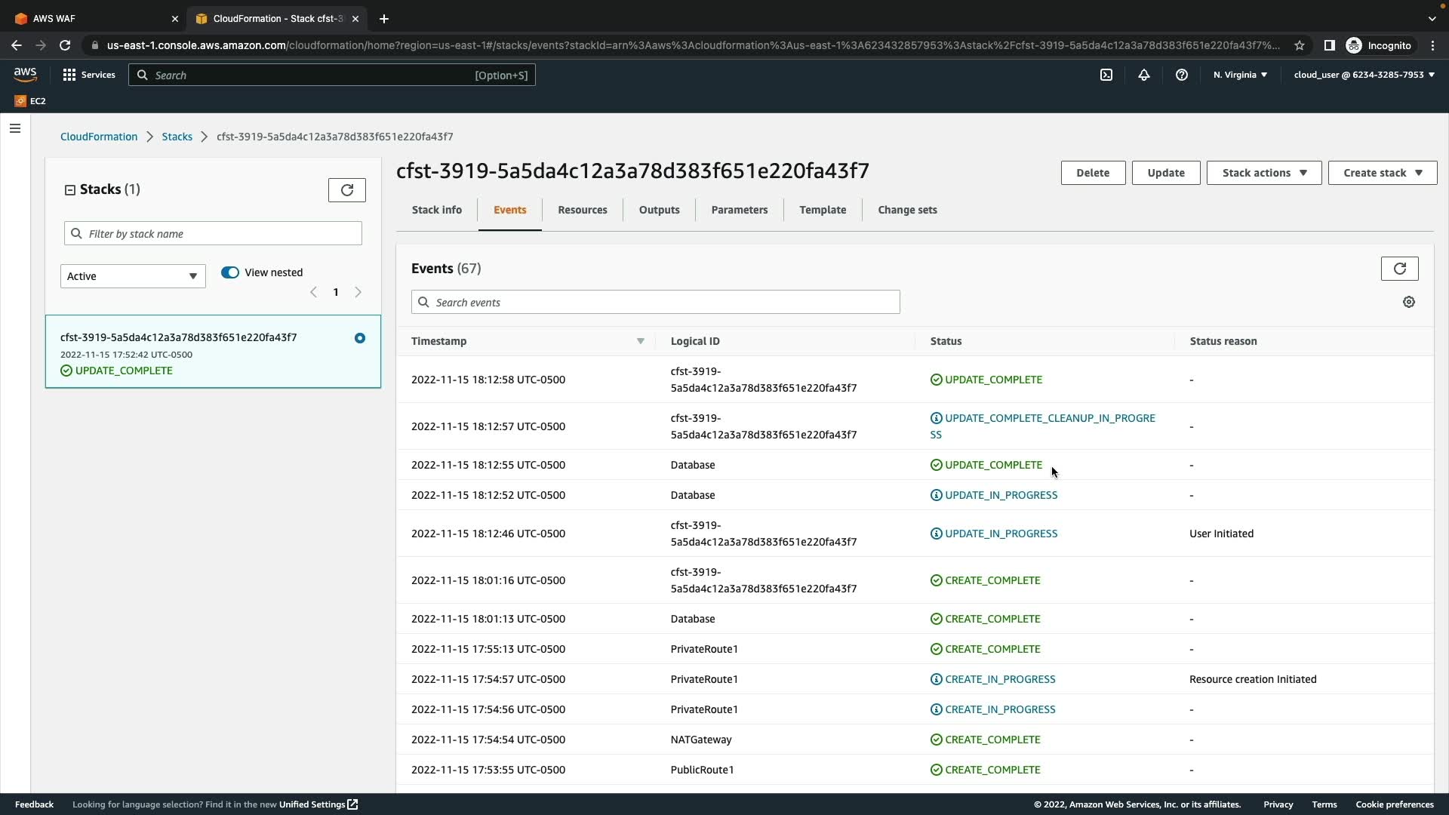Image resolution: width=1449 pixels, height=815 pixels.
Task: Open the N. Virginia region selector
Action: click(x=1240, y=75)
